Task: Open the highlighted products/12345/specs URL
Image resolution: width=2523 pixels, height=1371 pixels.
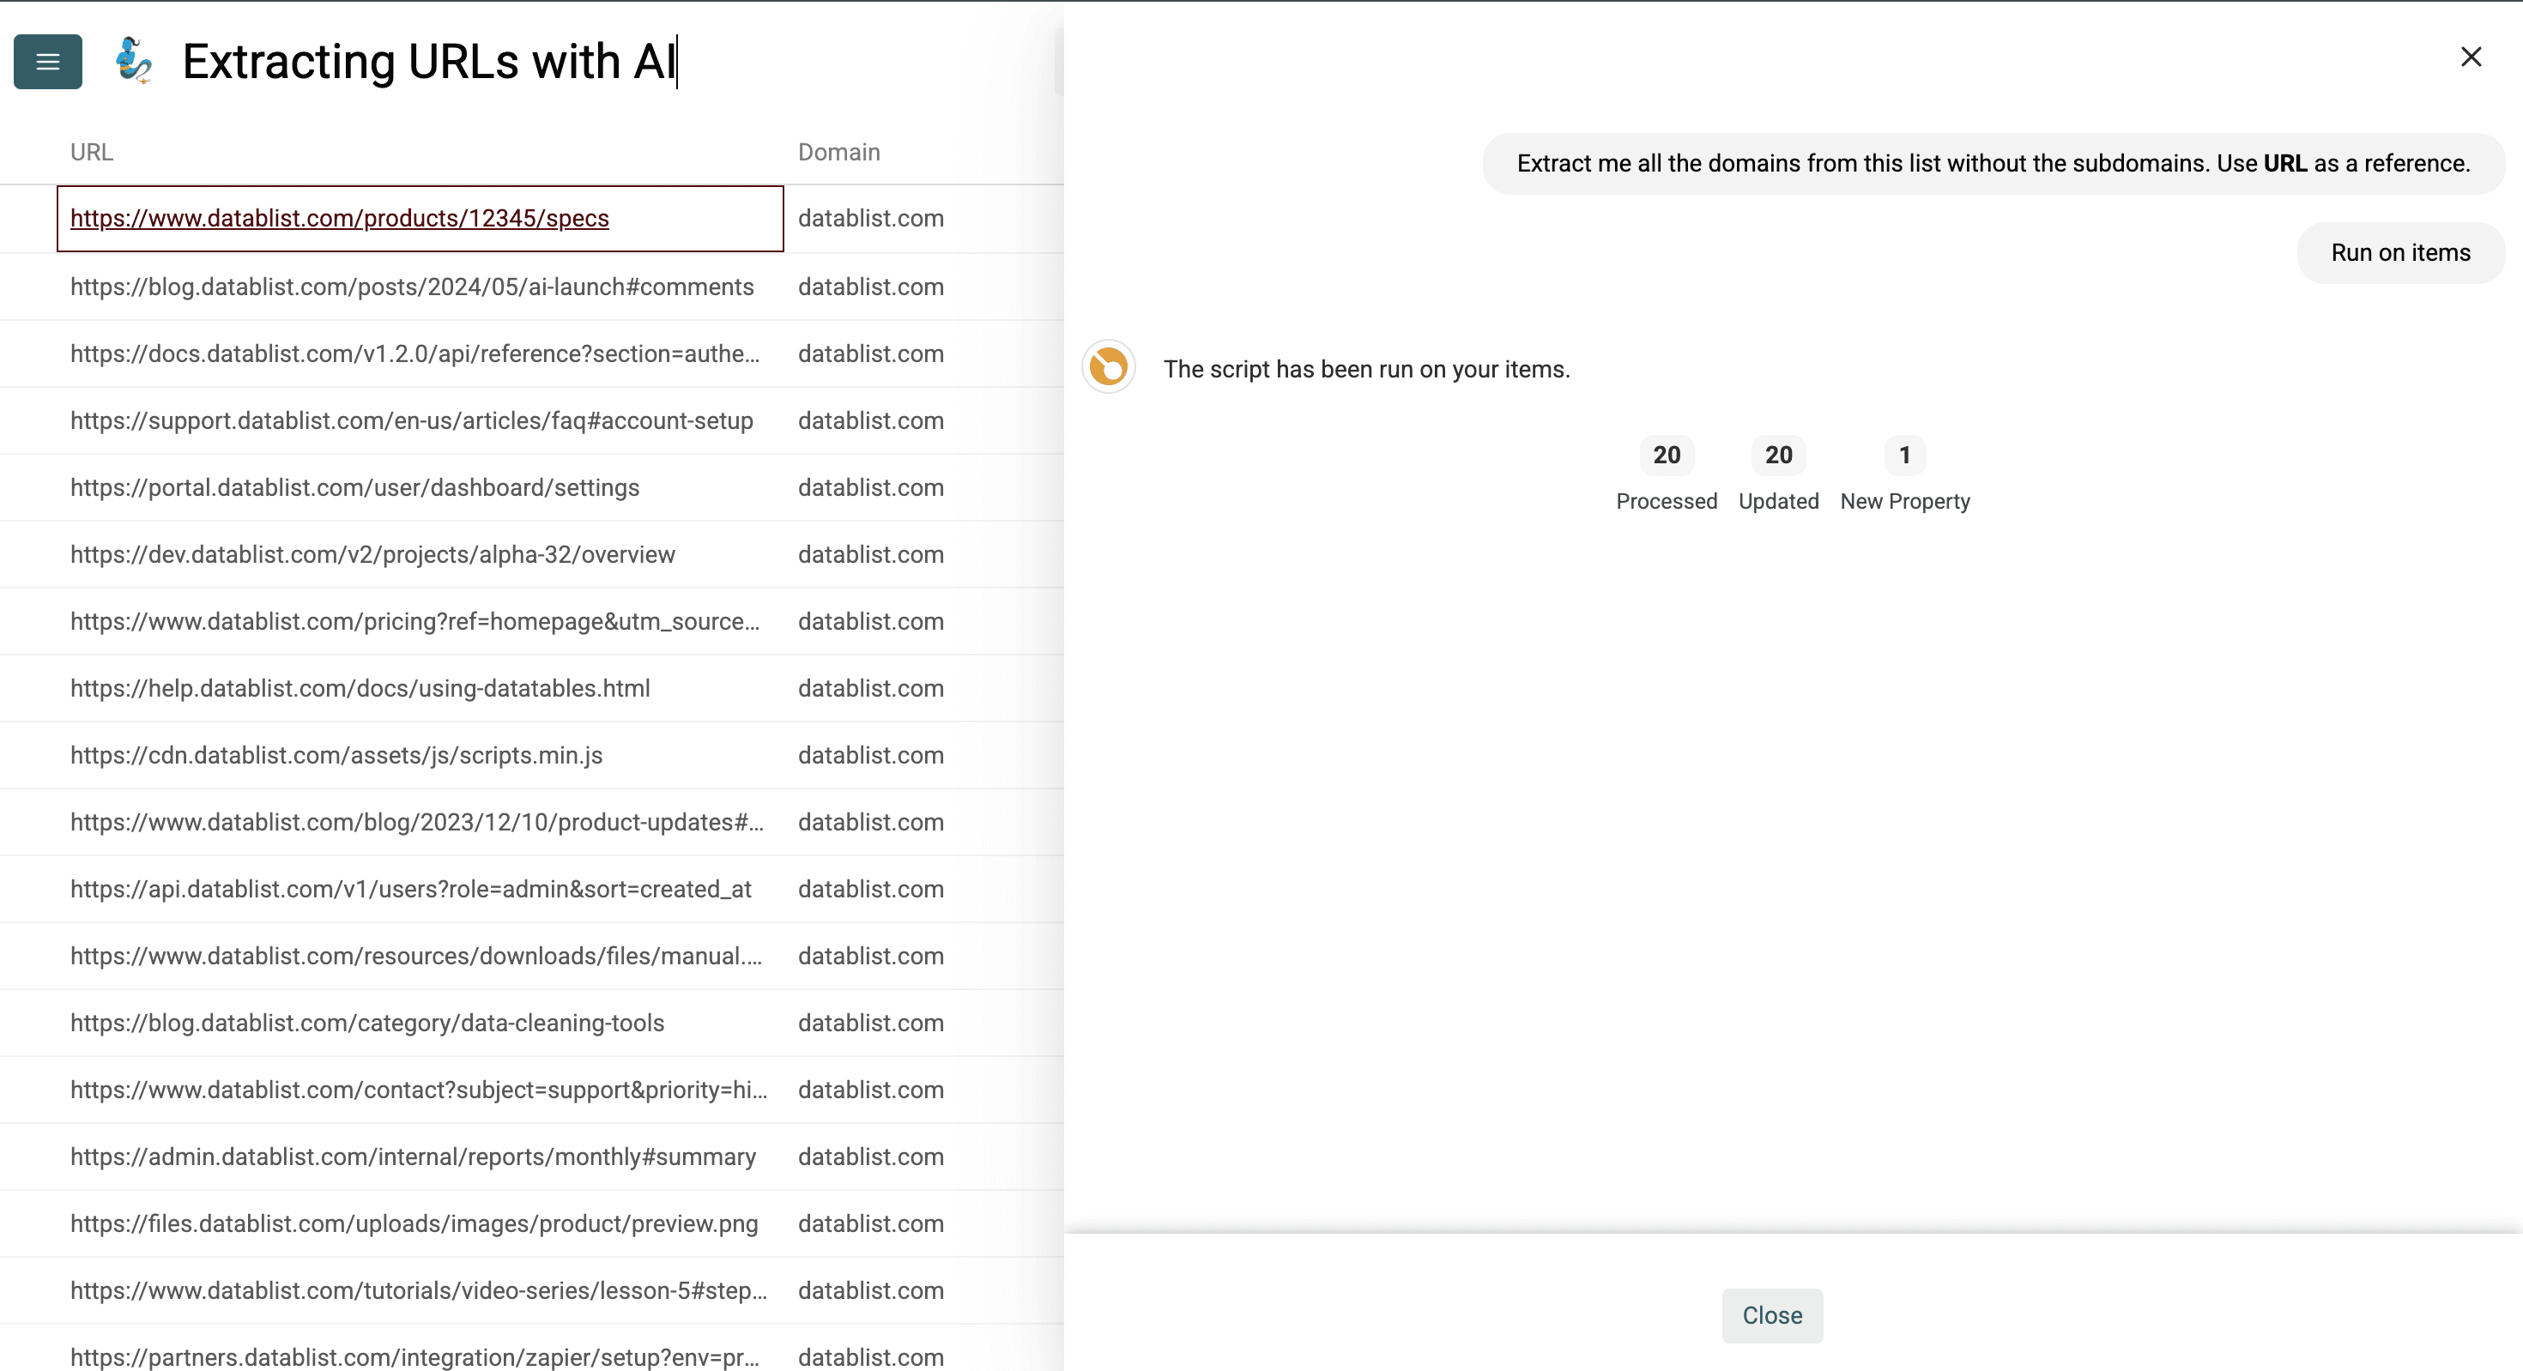Action: tap(339, 219)
